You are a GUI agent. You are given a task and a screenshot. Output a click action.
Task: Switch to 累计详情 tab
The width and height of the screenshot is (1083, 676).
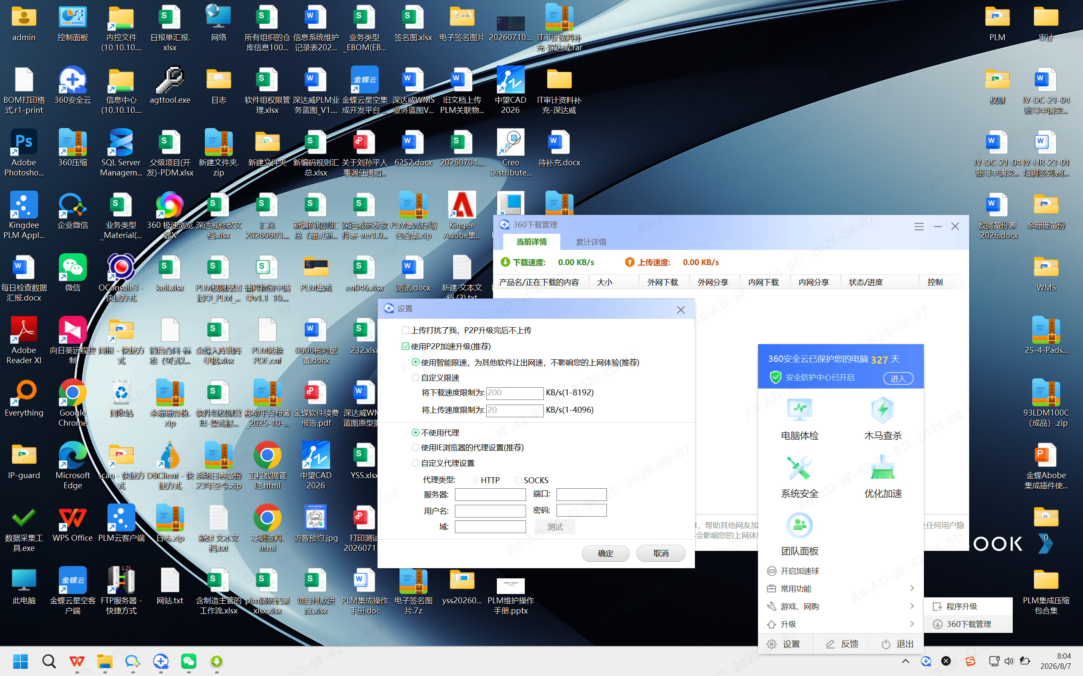pos(591,242)
